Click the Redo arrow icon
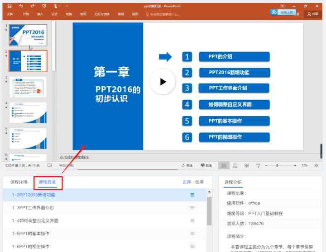 (32, 6)
